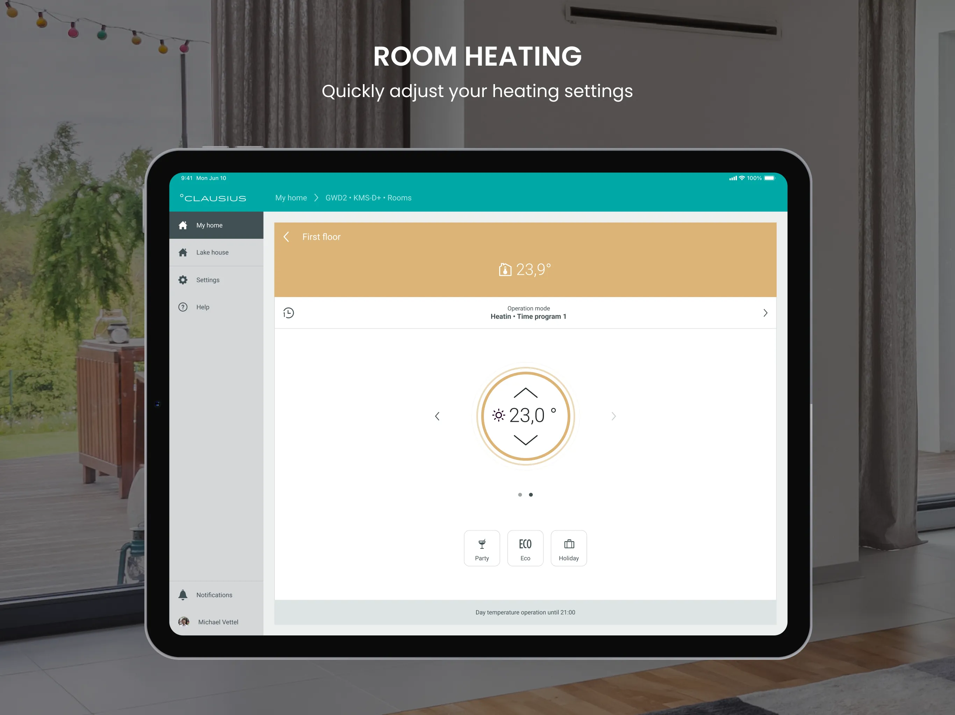Click the Lake house home icon
Image resolution: width=955 pixels, height=715 pixels.
click(x=184, y=252)
